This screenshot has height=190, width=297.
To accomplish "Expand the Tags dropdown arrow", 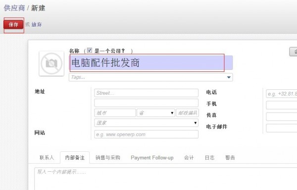I will click(229, 77).
